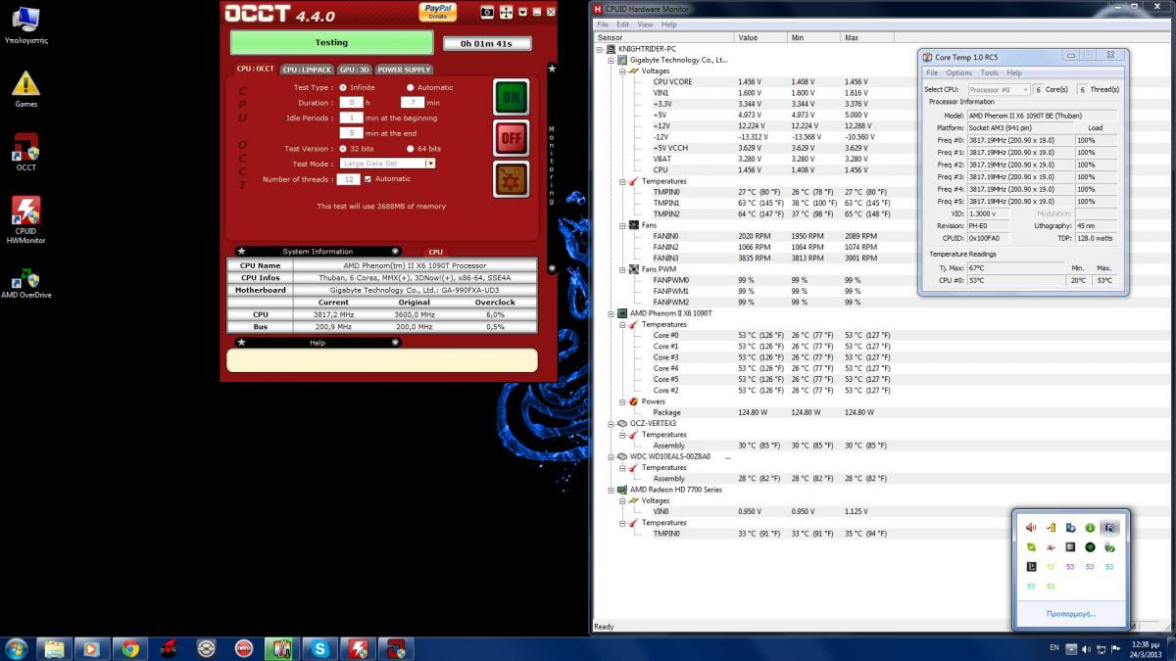Image resolution: width=1176 pixels, height=661 pixels.
Task: Click the star icon atop Monitoring sidebar
Action: 552,69
